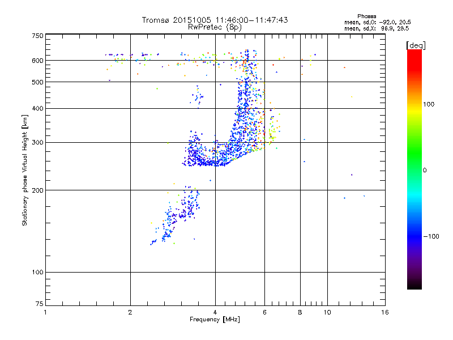
Task: Click the 100 label on the colorbar scale
Action: (429, 104)
